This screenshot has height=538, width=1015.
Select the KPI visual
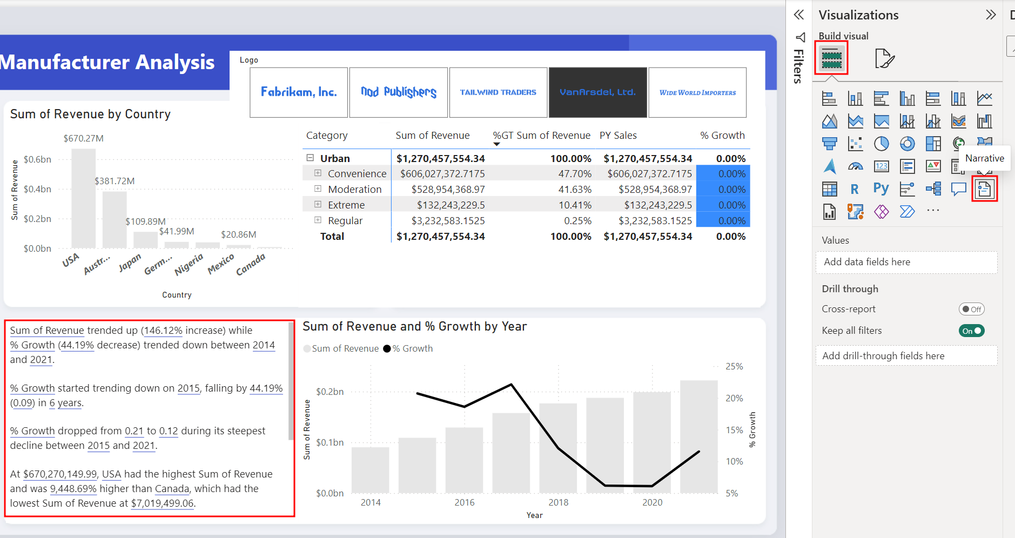pos(933,166)
